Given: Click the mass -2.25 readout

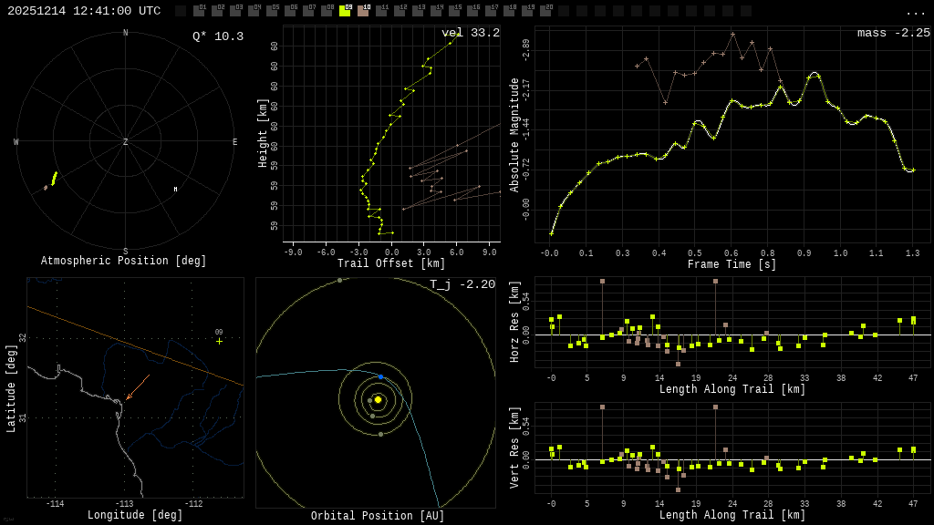Looking at the screenshot, I should tap(893, 34).
